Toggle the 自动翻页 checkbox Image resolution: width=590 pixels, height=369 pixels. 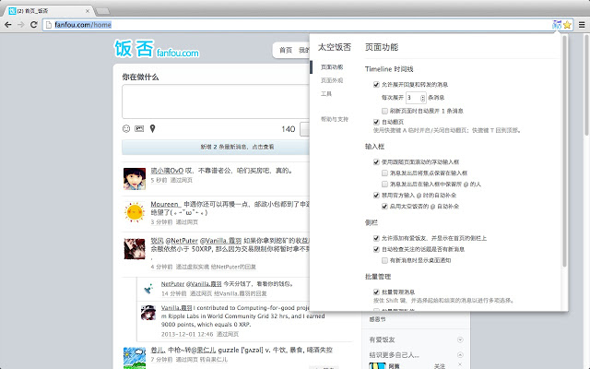pos(376,122)
